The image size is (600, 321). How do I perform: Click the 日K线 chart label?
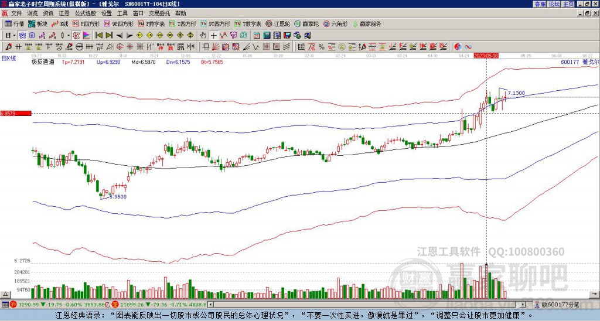coord(9,59)
